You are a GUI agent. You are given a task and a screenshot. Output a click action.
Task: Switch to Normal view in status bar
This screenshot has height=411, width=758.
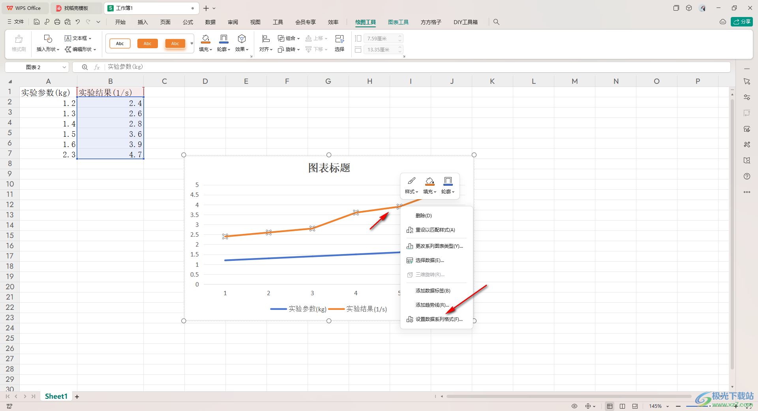610,406
